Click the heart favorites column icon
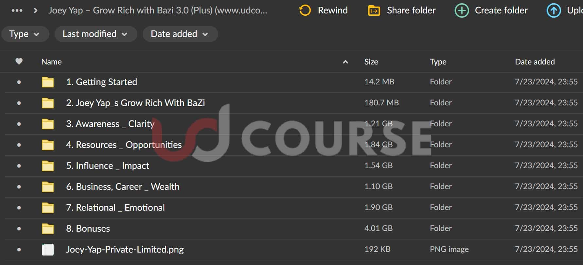Image resolution: width=583 pixels, height=265 pixels. pos(19,62)
